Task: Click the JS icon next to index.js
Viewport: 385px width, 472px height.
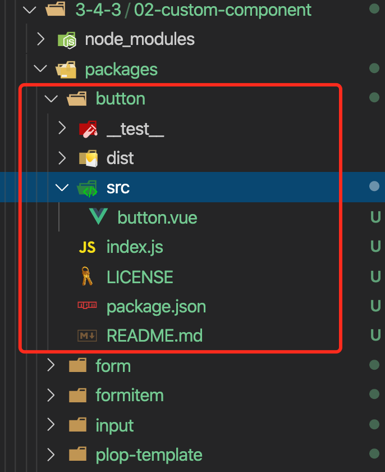Action: coord(87,247)
